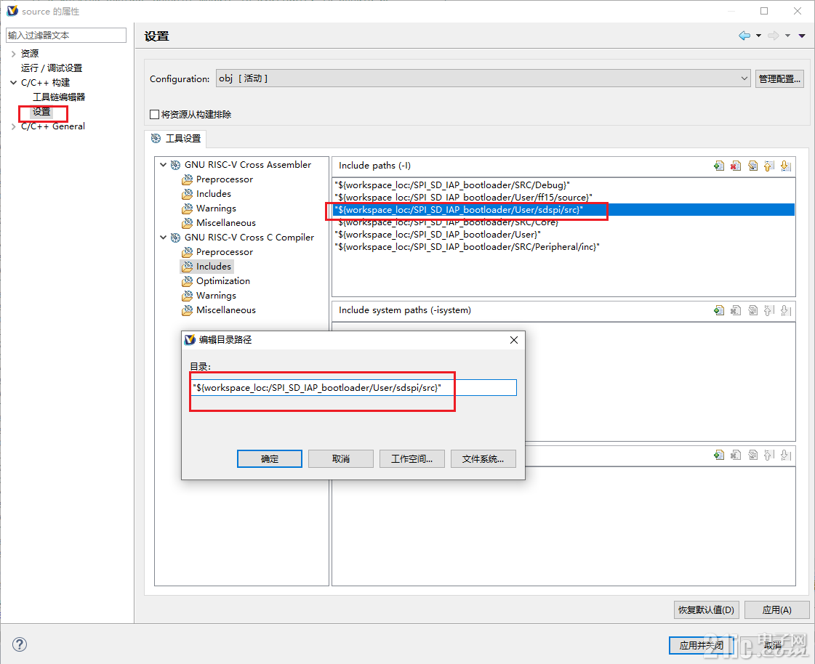Go back with the blue arrow icon

point(744,36)
